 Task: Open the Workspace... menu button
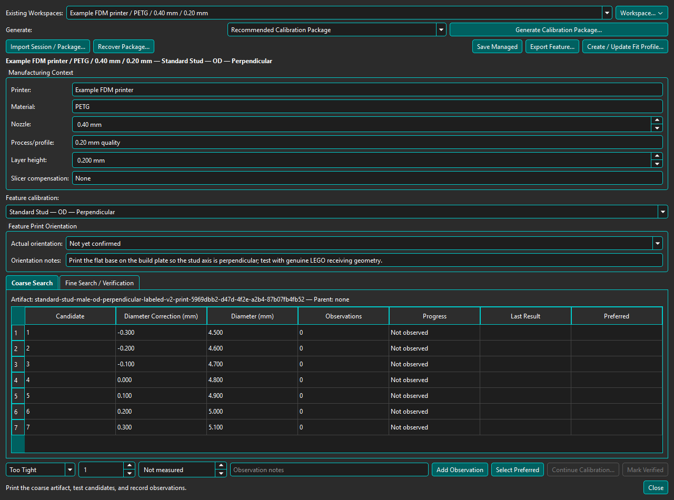pyautogui.click(x=642, y=13)
